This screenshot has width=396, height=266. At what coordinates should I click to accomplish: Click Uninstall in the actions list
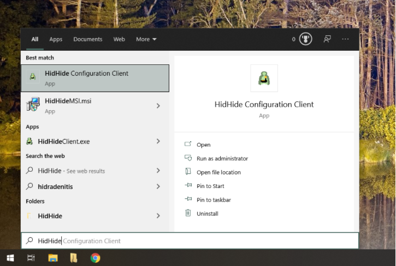208,214
